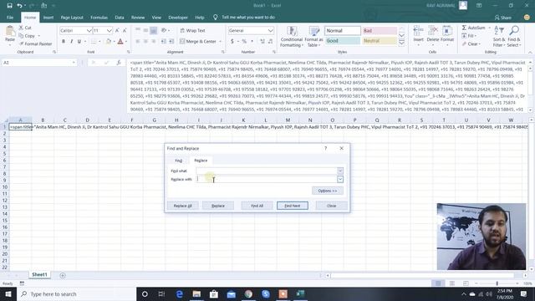Open the Calibri font name dropdown
This screenshot has height=301, width=535.
[89, 31]
